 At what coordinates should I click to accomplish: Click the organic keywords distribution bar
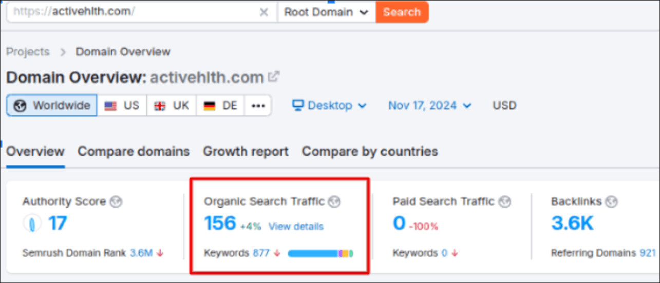320,253
